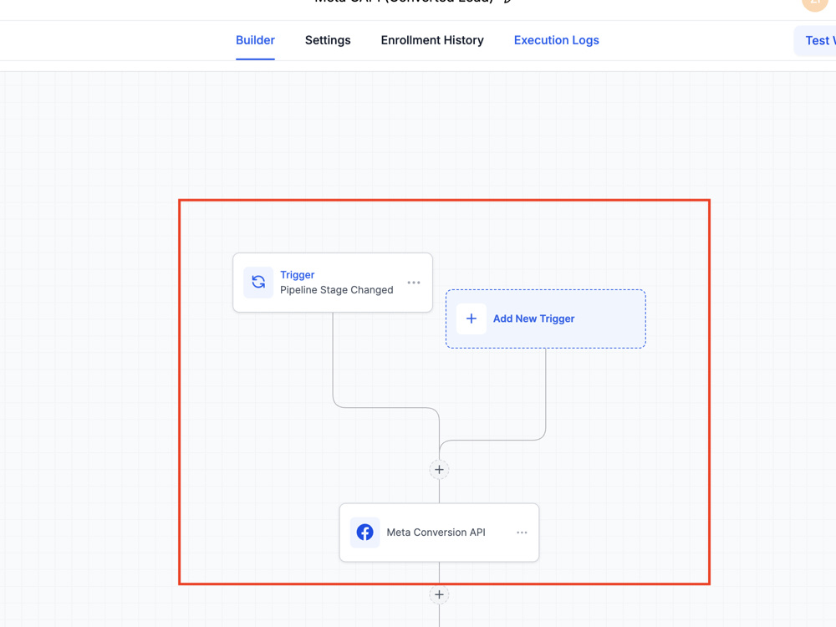Open the Enrollment History tab
Screen dimensions: 836x627
tap(432, 40)
